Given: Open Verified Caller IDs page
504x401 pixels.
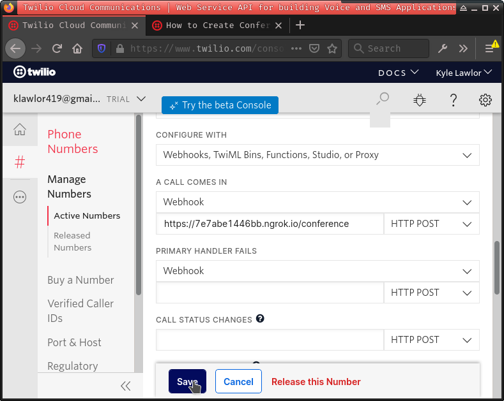Looking at the screenshot, I should tap(80, 311).
